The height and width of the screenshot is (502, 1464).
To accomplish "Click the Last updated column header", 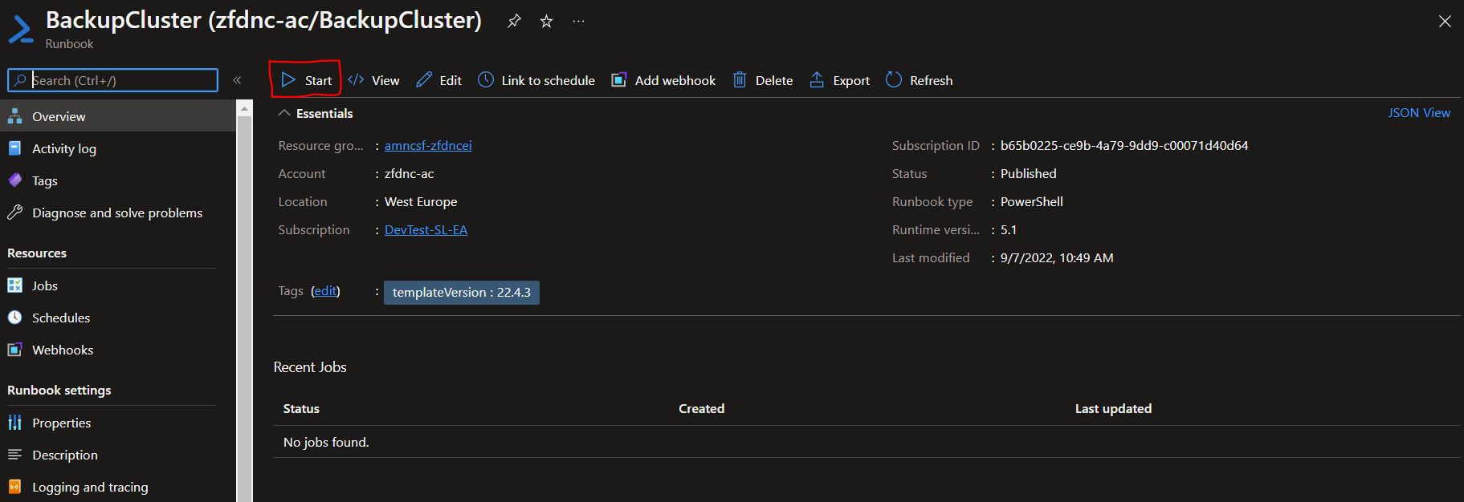I will (1113, 408).
